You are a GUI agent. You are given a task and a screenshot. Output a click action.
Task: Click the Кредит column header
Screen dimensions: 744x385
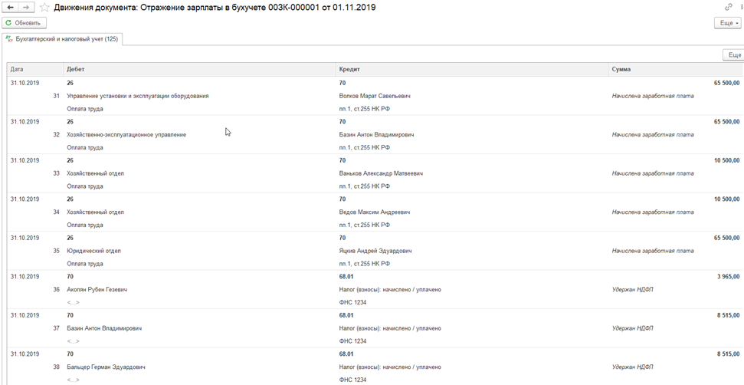tap(472, 69)
